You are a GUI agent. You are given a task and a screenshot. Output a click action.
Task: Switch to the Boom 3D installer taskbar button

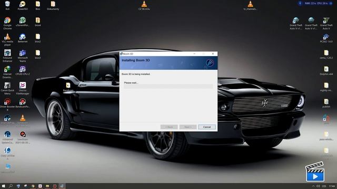click(x=62, y=186)
